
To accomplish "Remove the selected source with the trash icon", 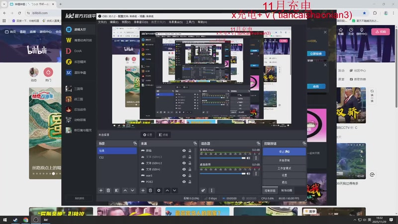I will coord(150,191).
